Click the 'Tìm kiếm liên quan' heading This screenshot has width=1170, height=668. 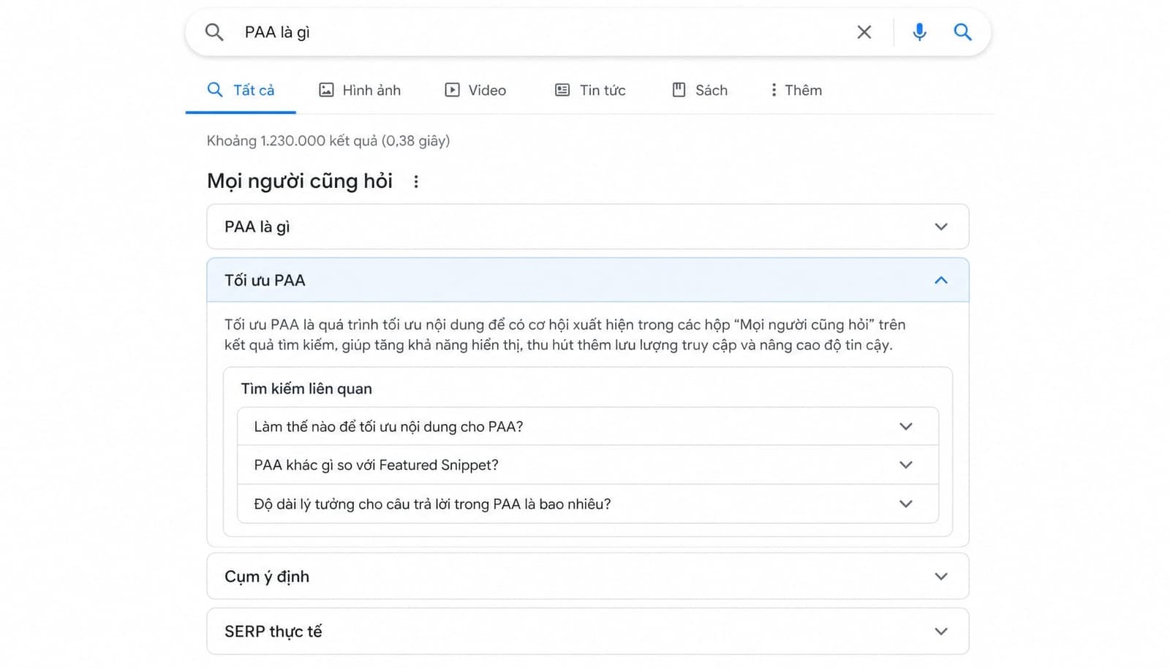point(306,389)
